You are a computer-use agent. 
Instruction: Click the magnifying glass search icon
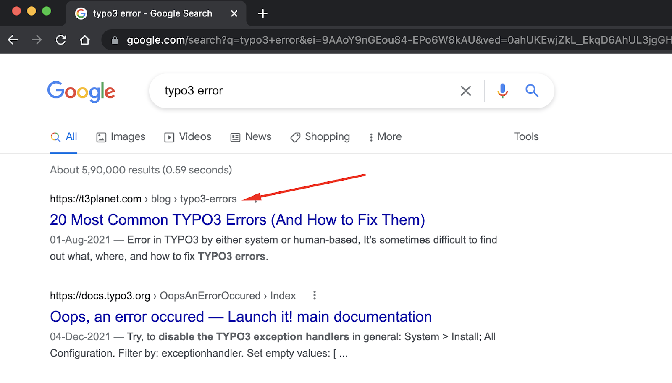pos(532,90)
